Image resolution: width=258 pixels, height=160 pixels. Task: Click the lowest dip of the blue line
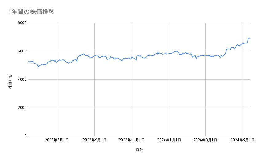tap(38, 67)
